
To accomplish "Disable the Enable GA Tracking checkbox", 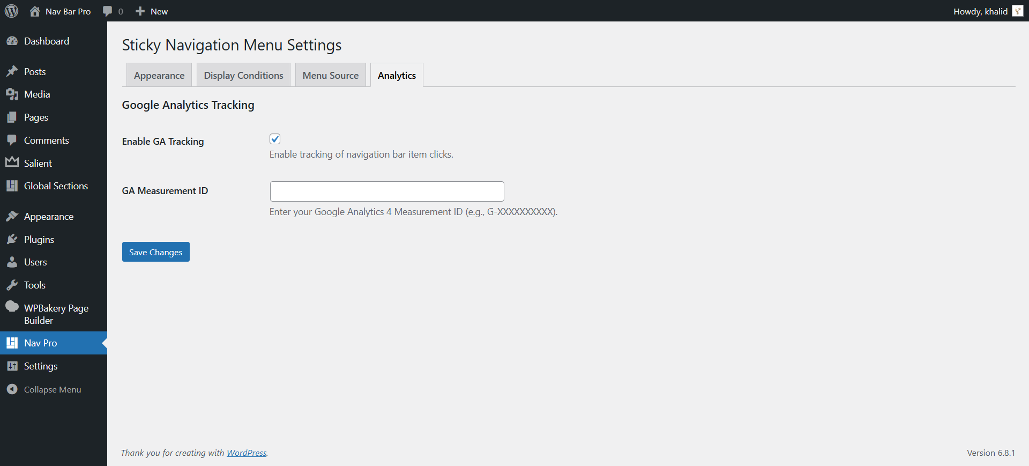I will (275, 139).
